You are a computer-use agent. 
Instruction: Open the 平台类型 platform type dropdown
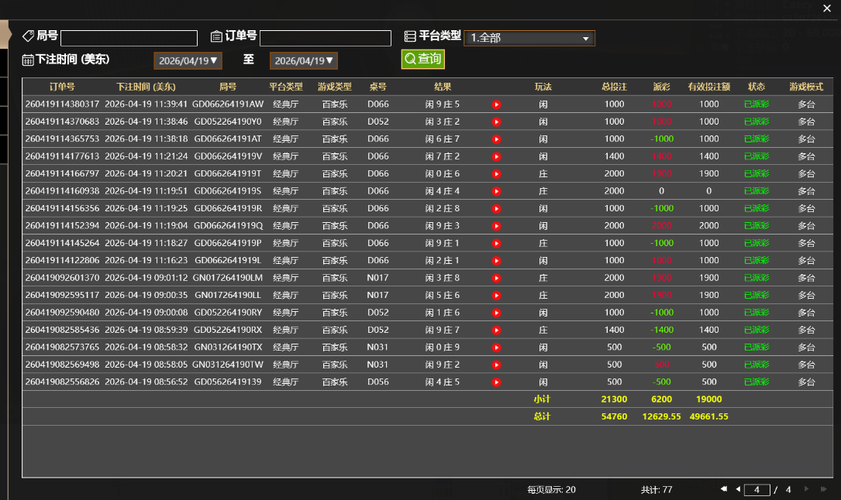tap(529, 38)
